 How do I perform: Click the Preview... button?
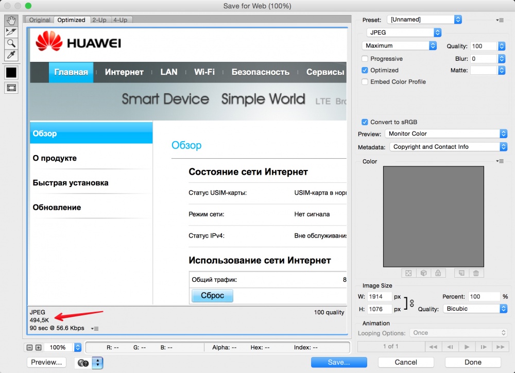46,362
